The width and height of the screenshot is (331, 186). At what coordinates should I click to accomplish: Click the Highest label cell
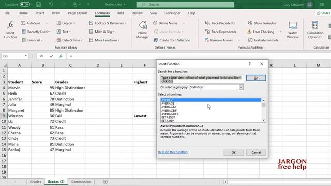tap(145, 82)
